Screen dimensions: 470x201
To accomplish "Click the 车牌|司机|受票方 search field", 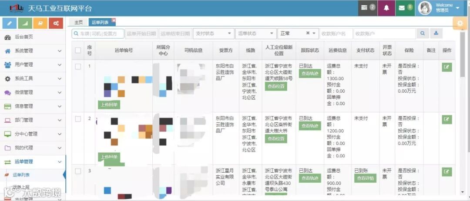I will pos(98,33).
